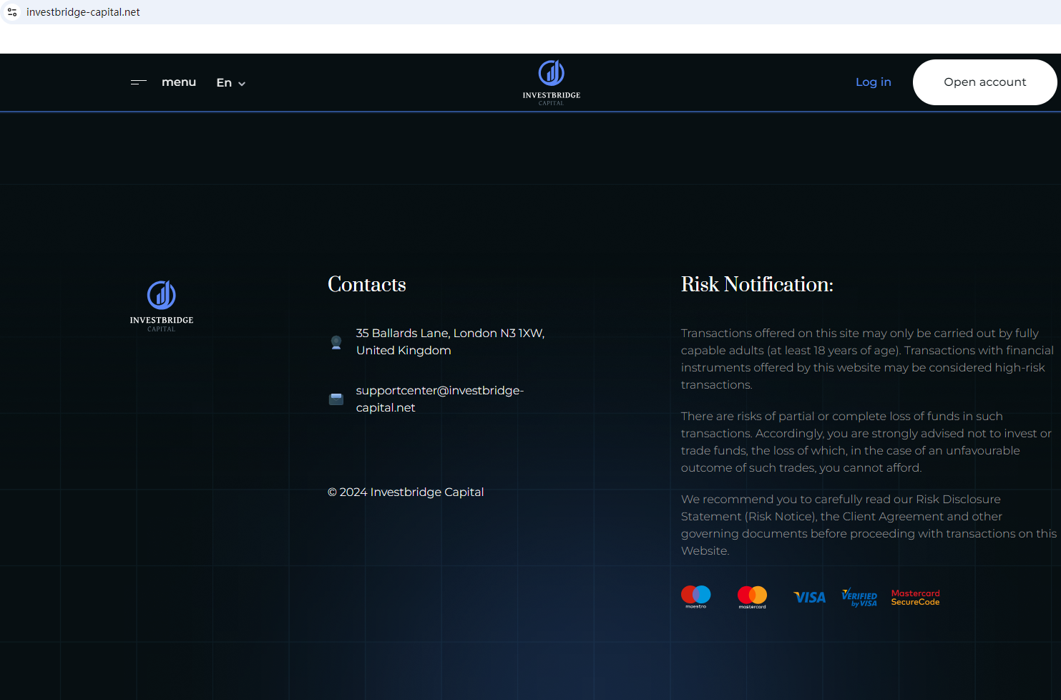Click the VISA payment logo
This screenshot has height=700, width=1061.
click(x=809, y=597)
